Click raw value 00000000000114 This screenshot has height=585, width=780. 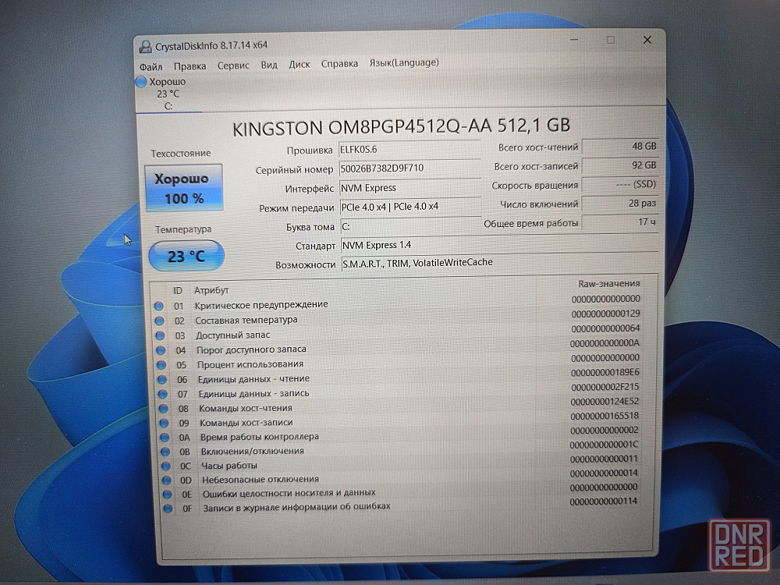coord(604,502)
